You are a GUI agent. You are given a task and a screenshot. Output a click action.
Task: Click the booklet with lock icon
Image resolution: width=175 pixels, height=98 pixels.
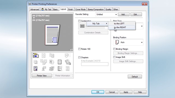coord(68,62)
